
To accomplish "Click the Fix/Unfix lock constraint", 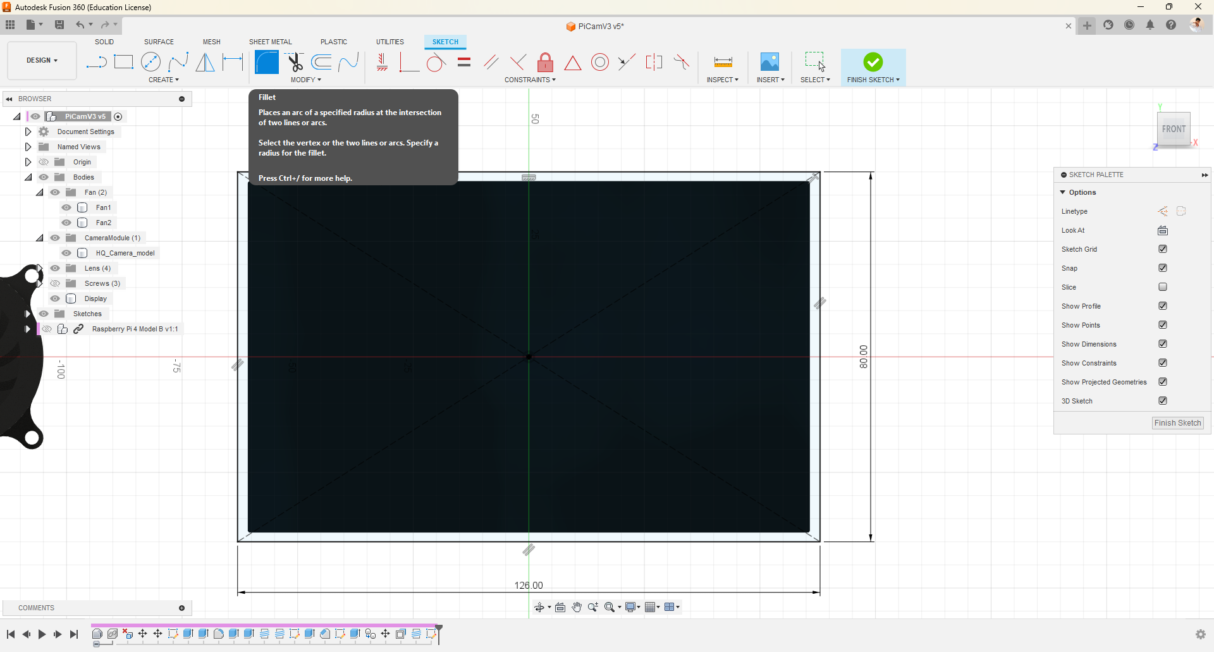I will [x=545, y=62].
